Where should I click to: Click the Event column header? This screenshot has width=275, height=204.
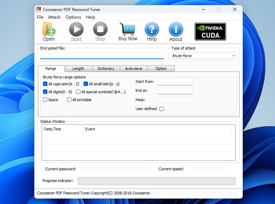pos(157,129)
